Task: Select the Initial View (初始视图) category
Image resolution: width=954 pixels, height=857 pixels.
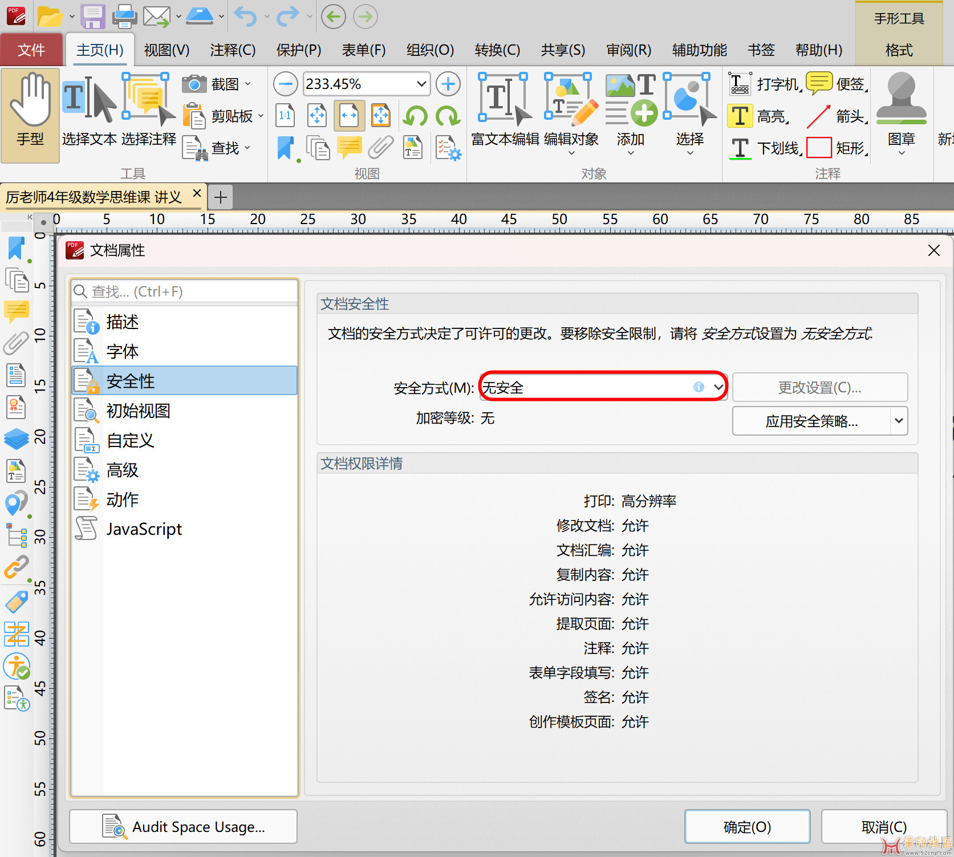Action: [x=138, y=411]
